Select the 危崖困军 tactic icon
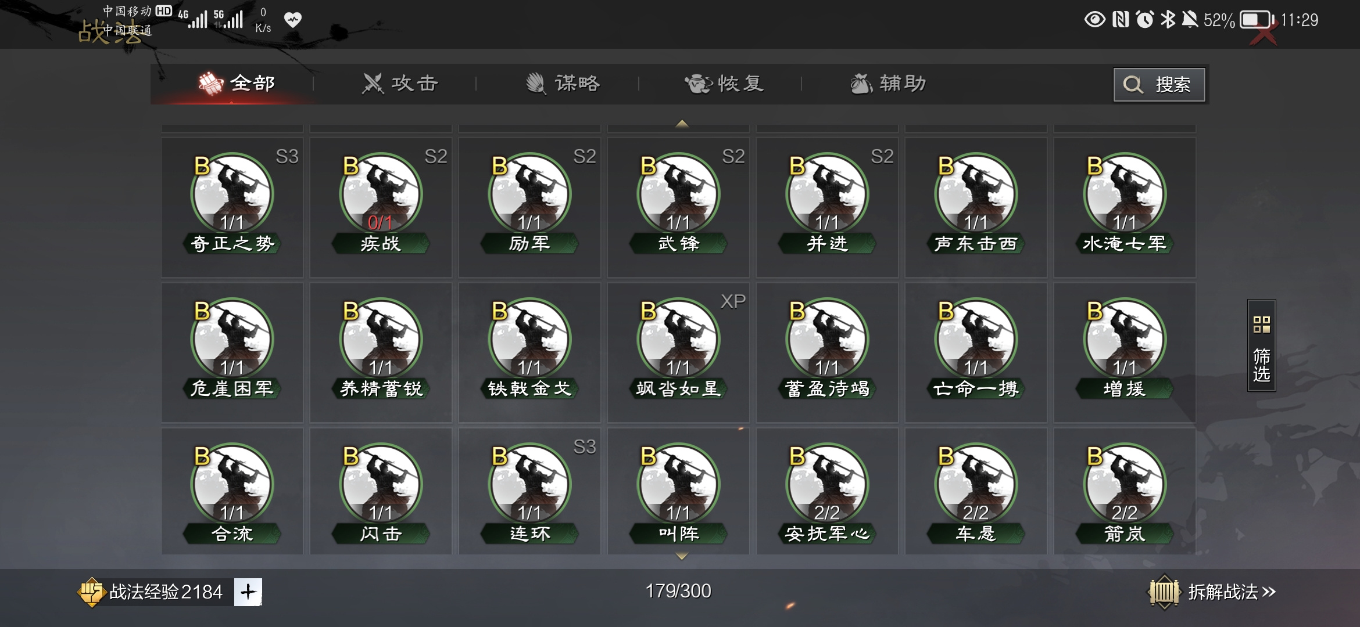This screenshot has height=627, width=1360. click(232, 340)
